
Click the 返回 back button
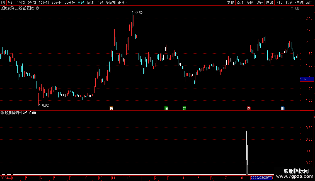click(309, 3)
